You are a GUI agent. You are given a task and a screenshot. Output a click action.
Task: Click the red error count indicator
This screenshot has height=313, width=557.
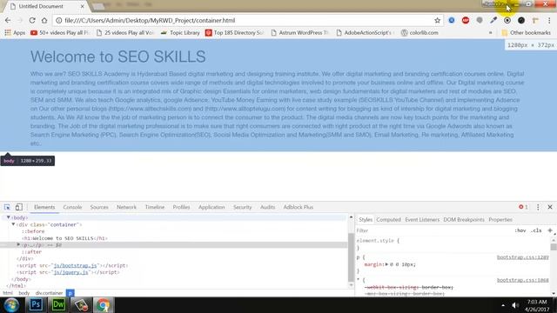523,207
